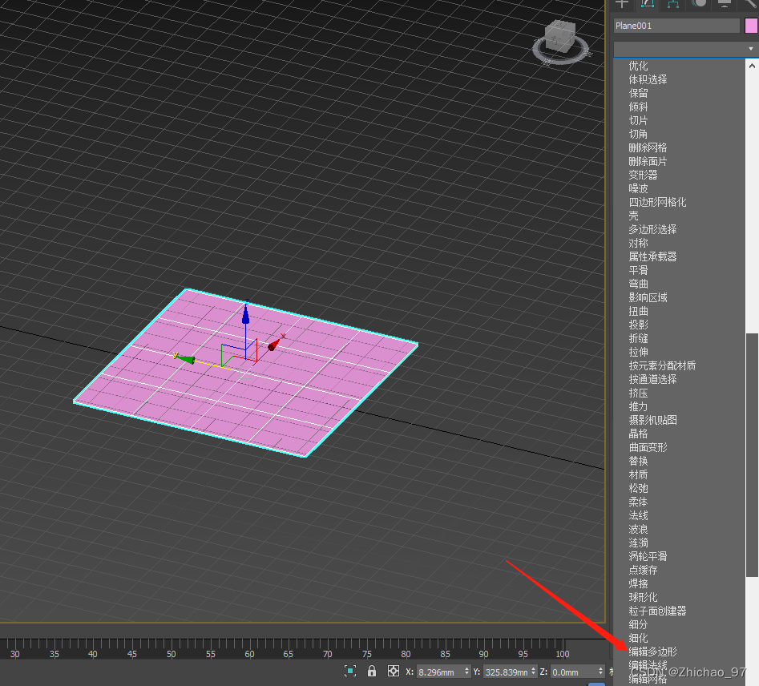Open the Modify command panel tab
This screenshot has width=759, height=686.
[x=648, y=4]
